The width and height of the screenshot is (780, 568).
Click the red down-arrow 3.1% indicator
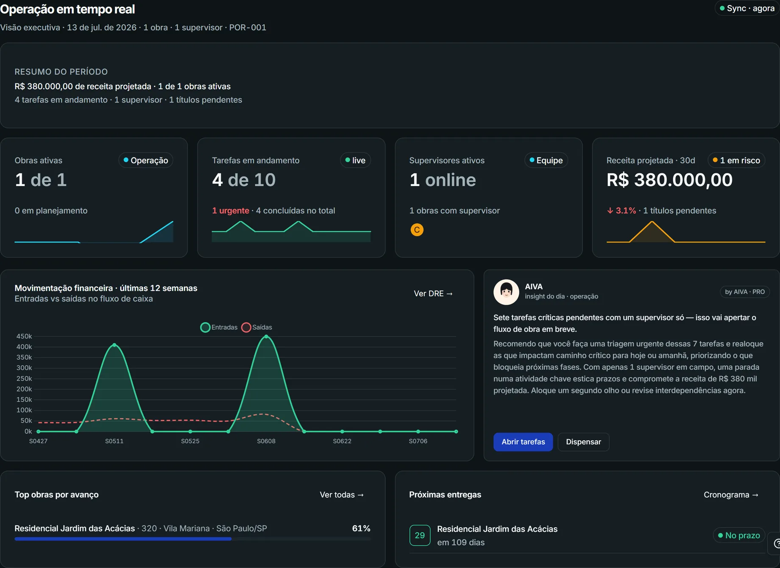click(621, 211)
